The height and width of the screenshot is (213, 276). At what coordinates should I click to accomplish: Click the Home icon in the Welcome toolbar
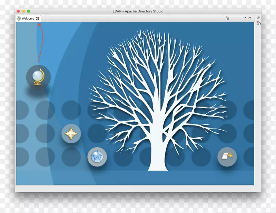click(x=227, y=18)
